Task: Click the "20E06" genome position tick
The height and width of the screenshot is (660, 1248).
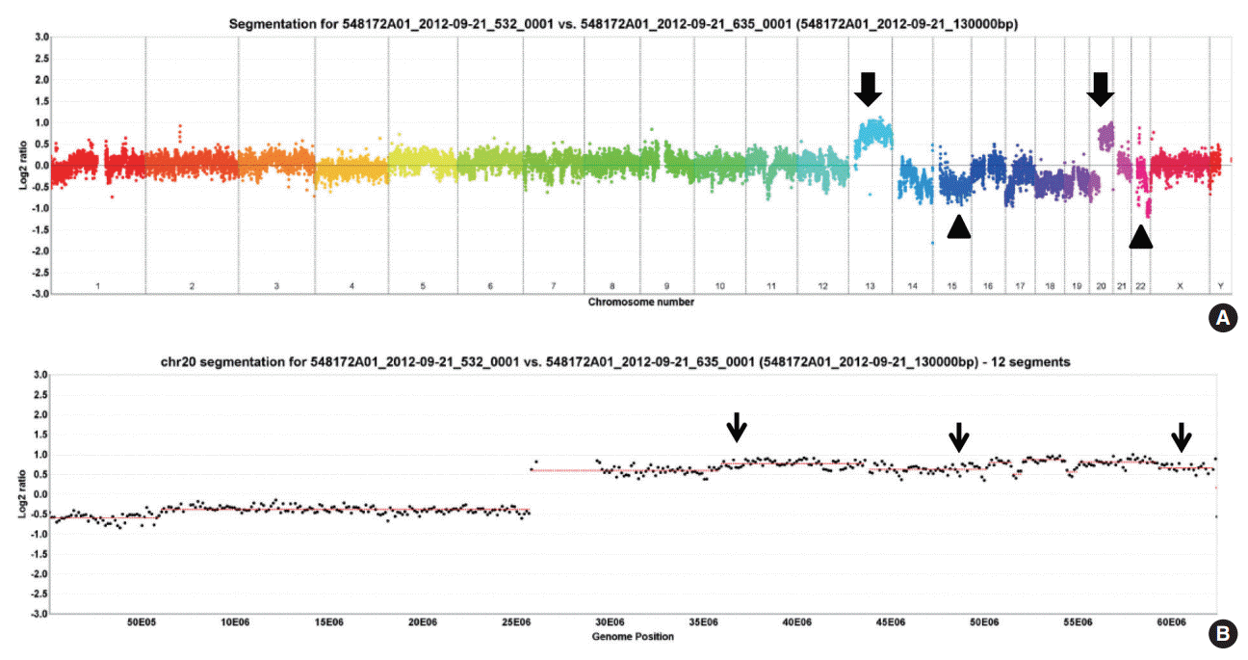Action: (x=422, y=623)
